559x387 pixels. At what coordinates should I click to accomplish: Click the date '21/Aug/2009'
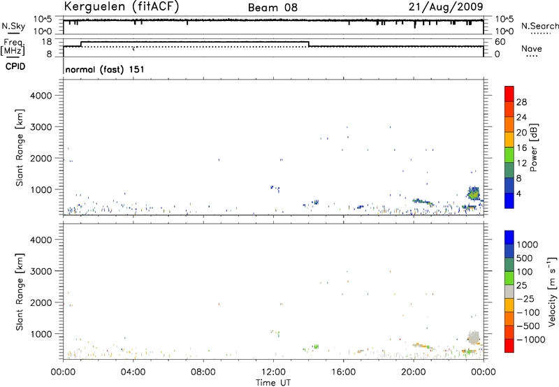446,7
